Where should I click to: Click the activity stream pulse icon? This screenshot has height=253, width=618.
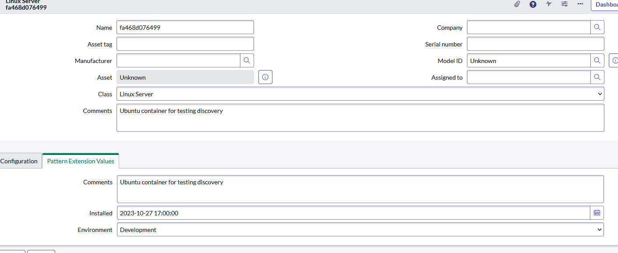coord(549,4)
